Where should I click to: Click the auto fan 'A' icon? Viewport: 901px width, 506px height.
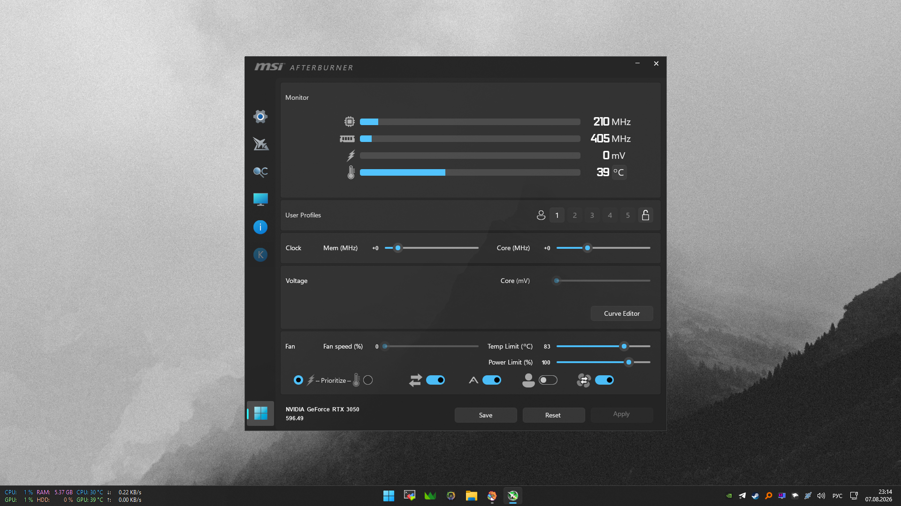coord(473,380)
